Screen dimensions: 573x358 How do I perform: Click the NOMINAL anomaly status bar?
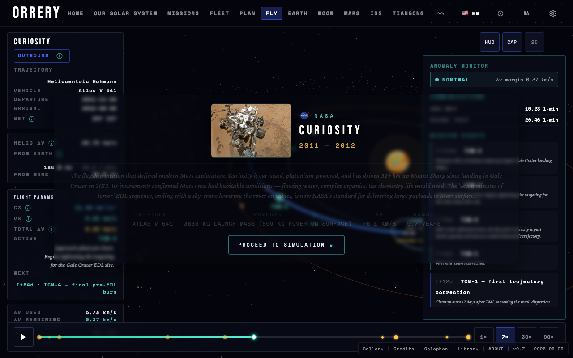pos(494,80)
